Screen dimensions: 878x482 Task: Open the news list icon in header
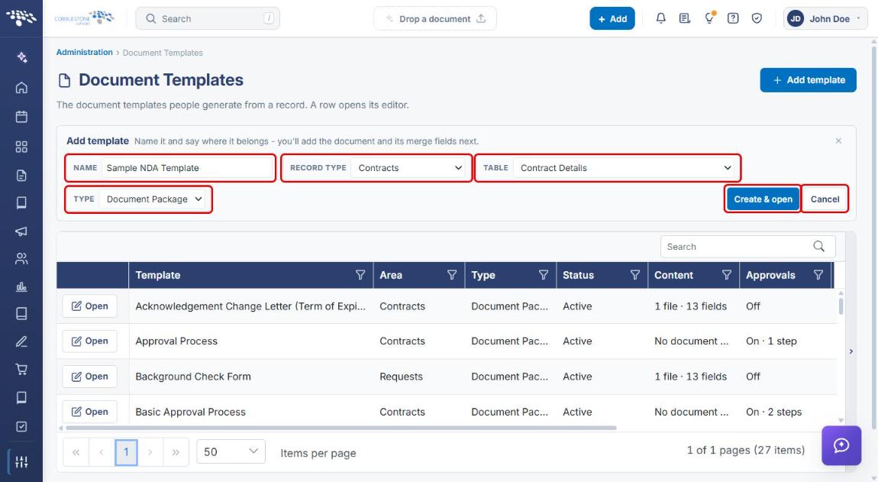[684, 18]
